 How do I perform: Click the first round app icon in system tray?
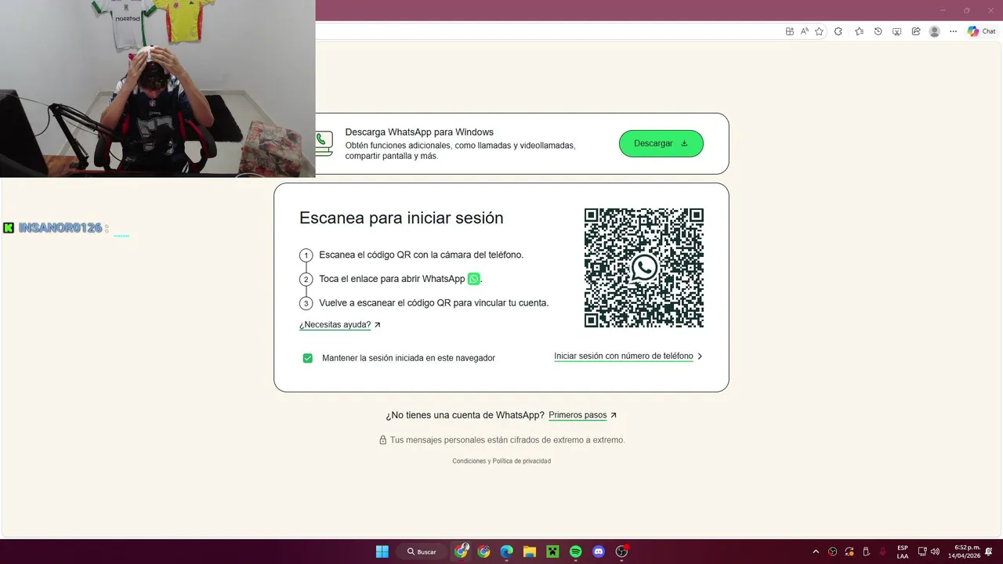click(832, 551)
